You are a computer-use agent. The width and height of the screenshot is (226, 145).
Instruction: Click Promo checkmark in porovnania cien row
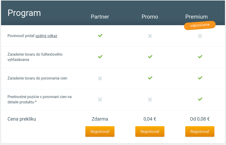click(150, 78)
